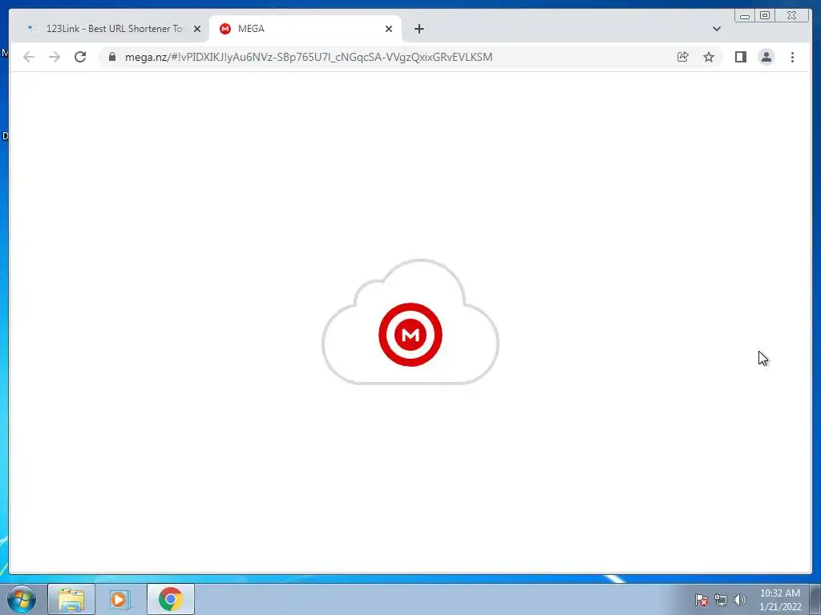Minimize the Chrome window
The height and width of the screenshot is (615, 821).
click(x=745, y=16)
